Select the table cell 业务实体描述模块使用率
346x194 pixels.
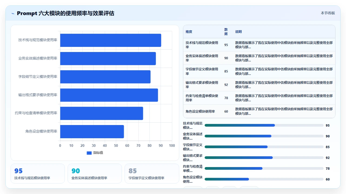[202, 58]
